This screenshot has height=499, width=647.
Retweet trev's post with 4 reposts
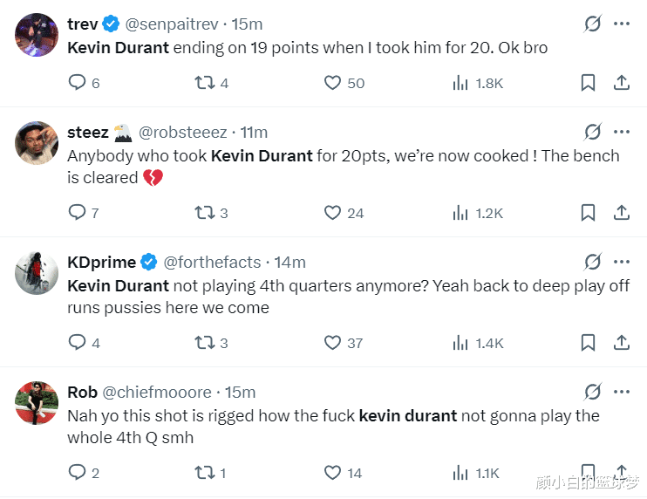click(205, 83)
